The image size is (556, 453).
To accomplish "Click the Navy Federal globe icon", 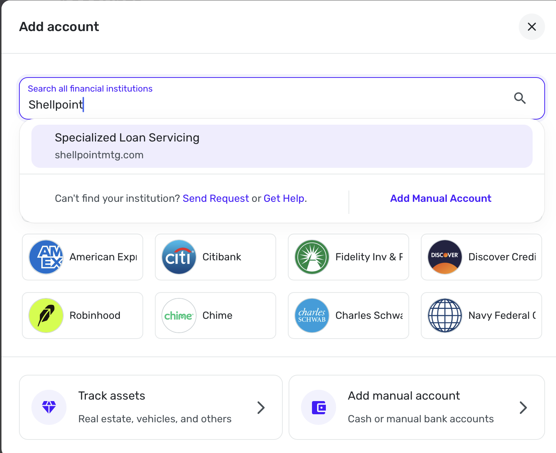I will click(x=445, y=316).
